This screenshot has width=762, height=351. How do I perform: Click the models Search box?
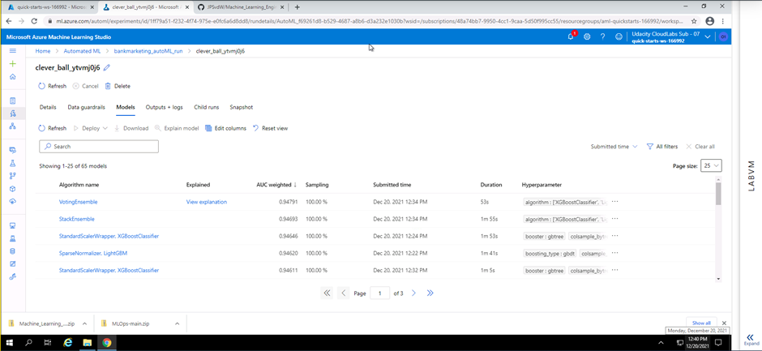99,147
